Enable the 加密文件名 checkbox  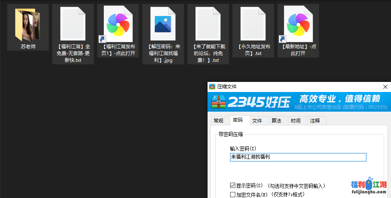(233, 194)
